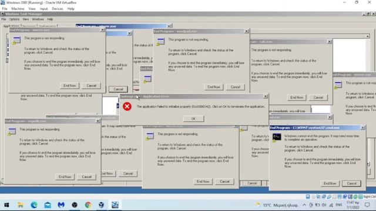Click the Cancel button left of the cmd.exe dialog
Image resolution: width=376 pixels, height=211 pixels.
(x=252, y=183)
